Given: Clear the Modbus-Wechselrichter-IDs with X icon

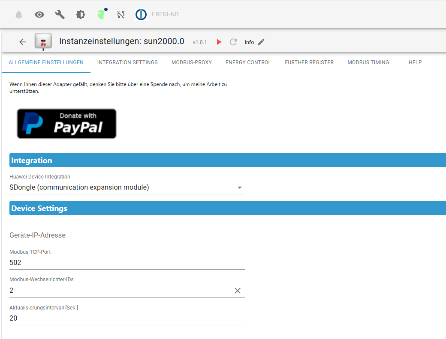Looking at the screenshot, I should (x=238, y=291).
